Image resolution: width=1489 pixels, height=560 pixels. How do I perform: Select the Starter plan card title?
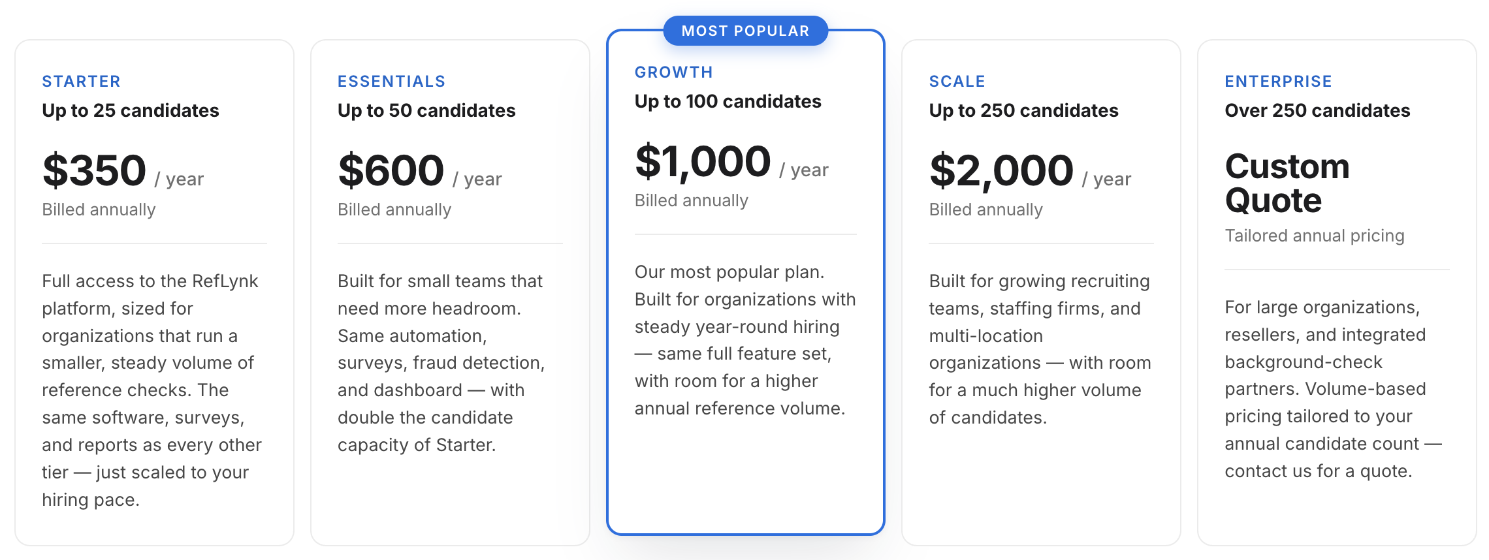81,82
